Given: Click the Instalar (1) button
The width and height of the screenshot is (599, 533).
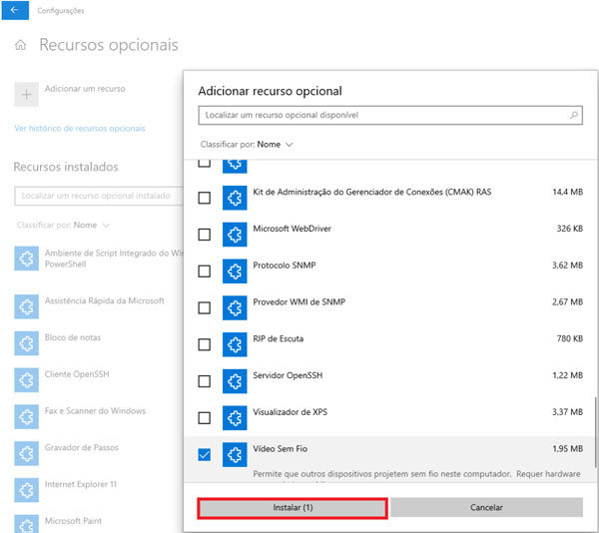Looking at the screenshot, I should pos(293,508).
